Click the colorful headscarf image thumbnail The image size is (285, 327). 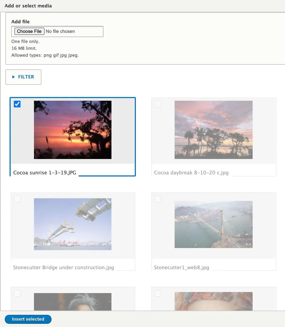(214, 301)
